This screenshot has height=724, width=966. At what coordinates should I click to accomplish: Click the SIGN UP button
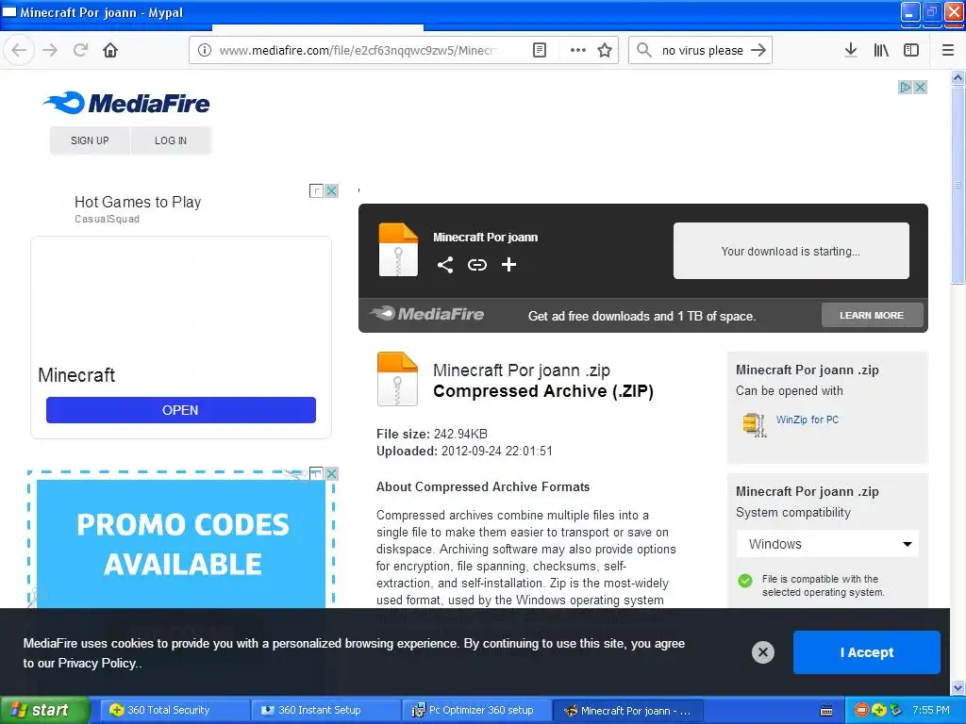click(90, 140)
